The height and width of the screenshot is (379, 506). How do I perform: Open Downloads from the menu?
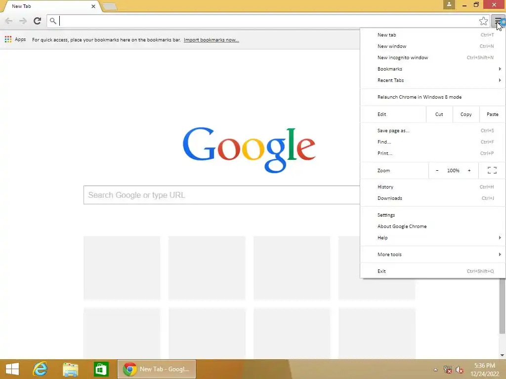coord(433,198)
